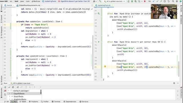Hide the Run tool window
This screenshot has height=103, width=183.
tap(178, 83)
